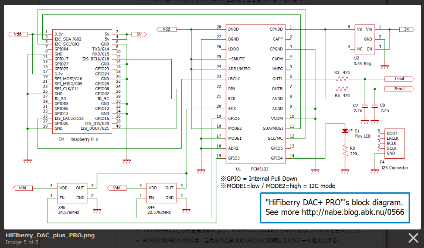Click the C8 2.2n capacitor label
424x248 pixels.
pos(384,108)
